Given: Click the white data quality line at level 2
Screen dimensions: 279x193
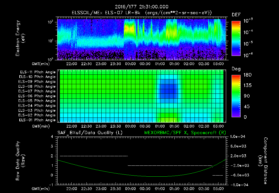Looking at the screenshot, I should pyautogui.click(x=94, y=156).
